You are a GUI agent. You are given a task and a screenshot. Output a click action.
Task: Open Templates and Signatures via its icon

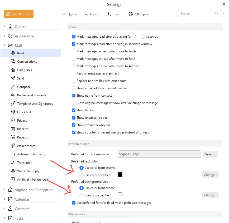[x=13, y=103]
